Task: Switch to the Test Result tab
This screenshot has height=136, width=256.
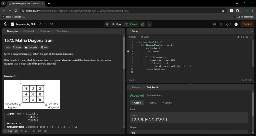Action: pyautogui.click(x=151, y=87)
